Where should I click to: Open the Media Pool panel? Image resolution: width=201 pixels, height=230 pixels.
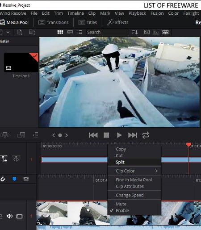click(14, 22)
